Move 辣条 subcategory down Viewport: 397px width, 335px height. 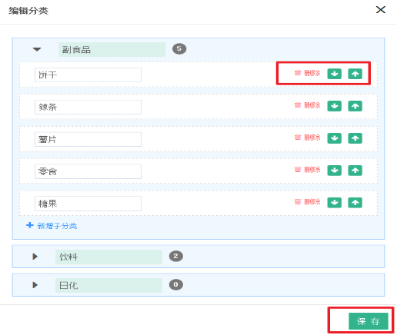(334, 106)
